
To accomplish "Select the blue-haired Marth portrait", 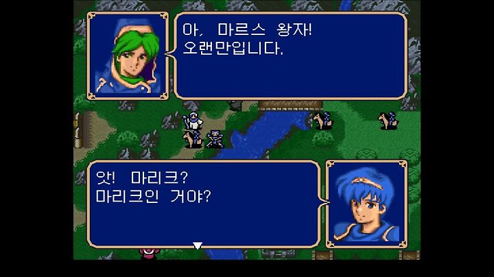I will (x=366, y=204).
